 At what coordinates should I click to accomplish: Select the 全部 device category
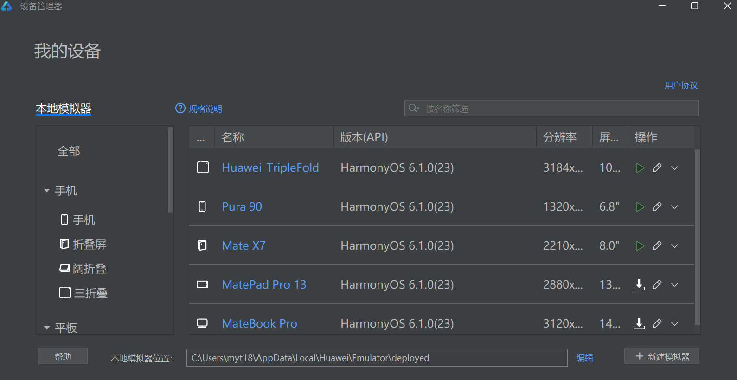click(69, 151)
